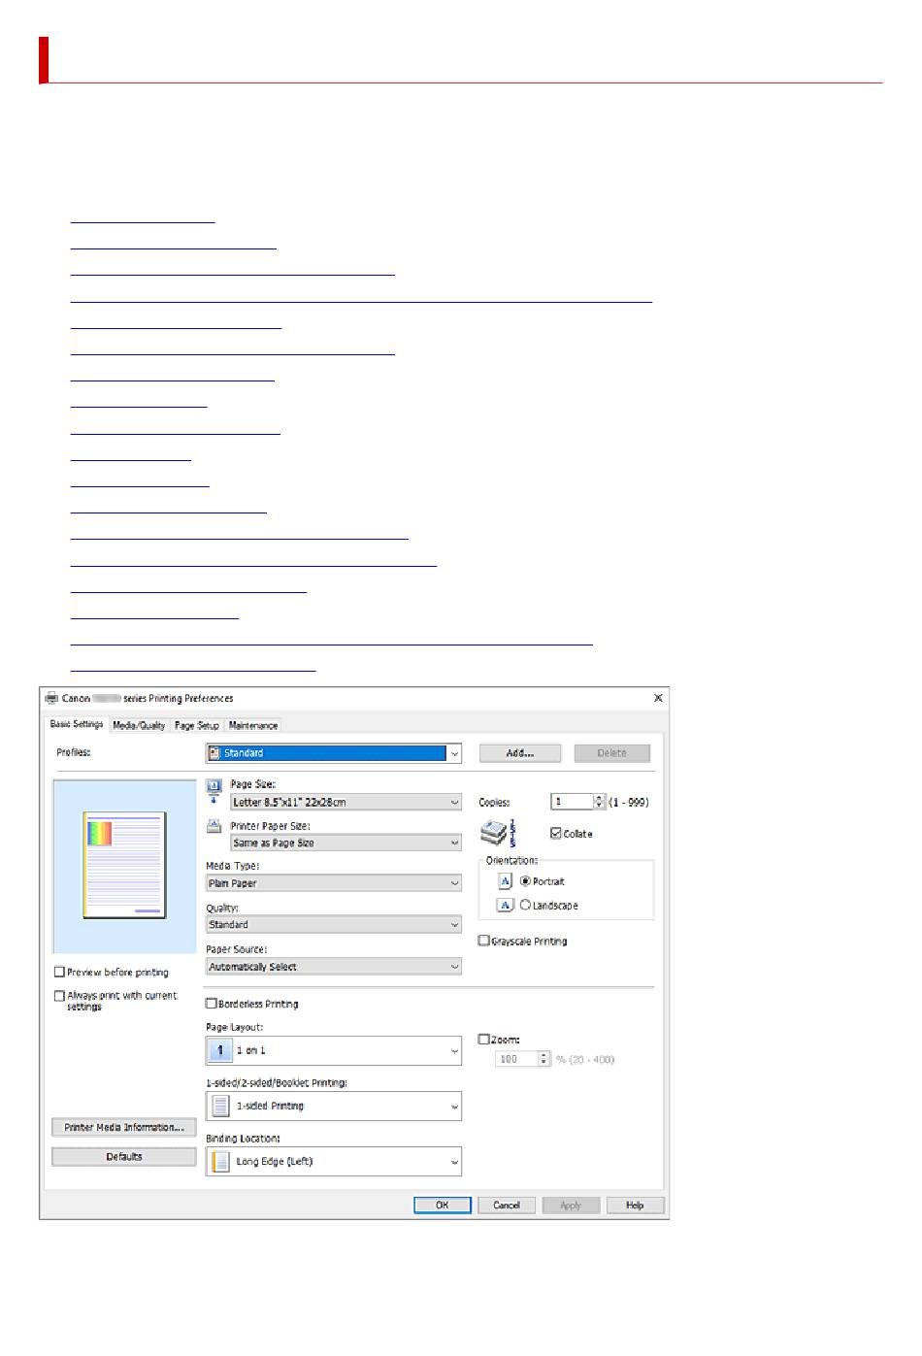This screenshot has height=1356, width=922.
Task: Open the Profiles dropdown showing Standard
Action: click(x=334, y=753)
